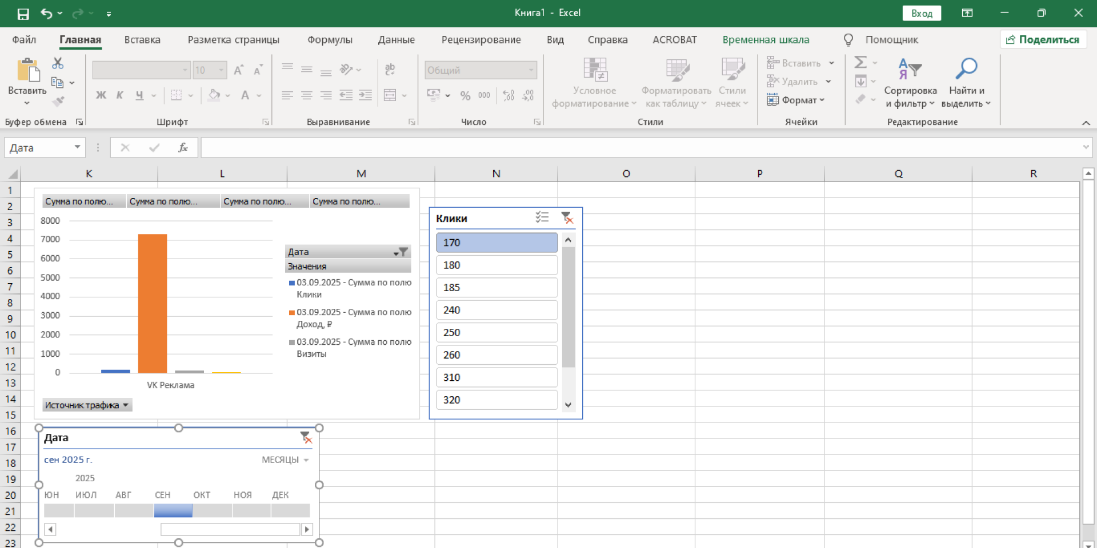The height and width of the screenshot is (548, 1097).
Task: Select the 180 item in Клики slicer
Action: [x=497, y=265]
